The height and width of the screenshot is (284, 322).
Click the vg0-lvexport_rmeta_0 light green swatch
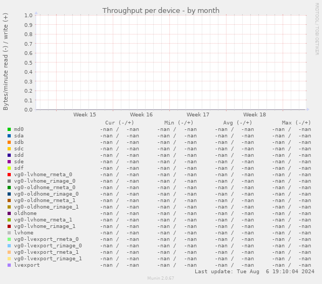pyautogui.click(x=9, y=239)
